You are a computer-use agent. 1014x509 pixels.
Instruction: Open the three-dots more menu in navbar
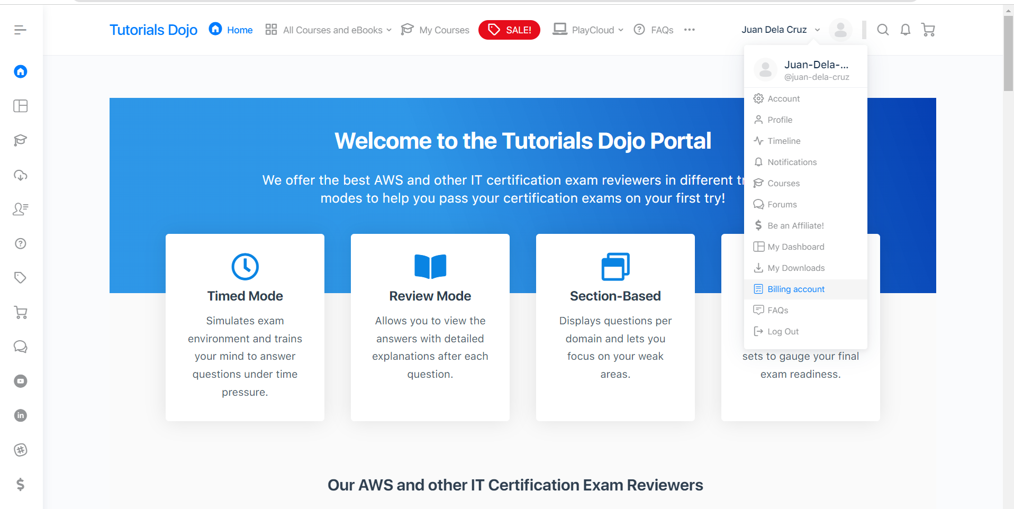pyautogui.click(x=689, y=30)
